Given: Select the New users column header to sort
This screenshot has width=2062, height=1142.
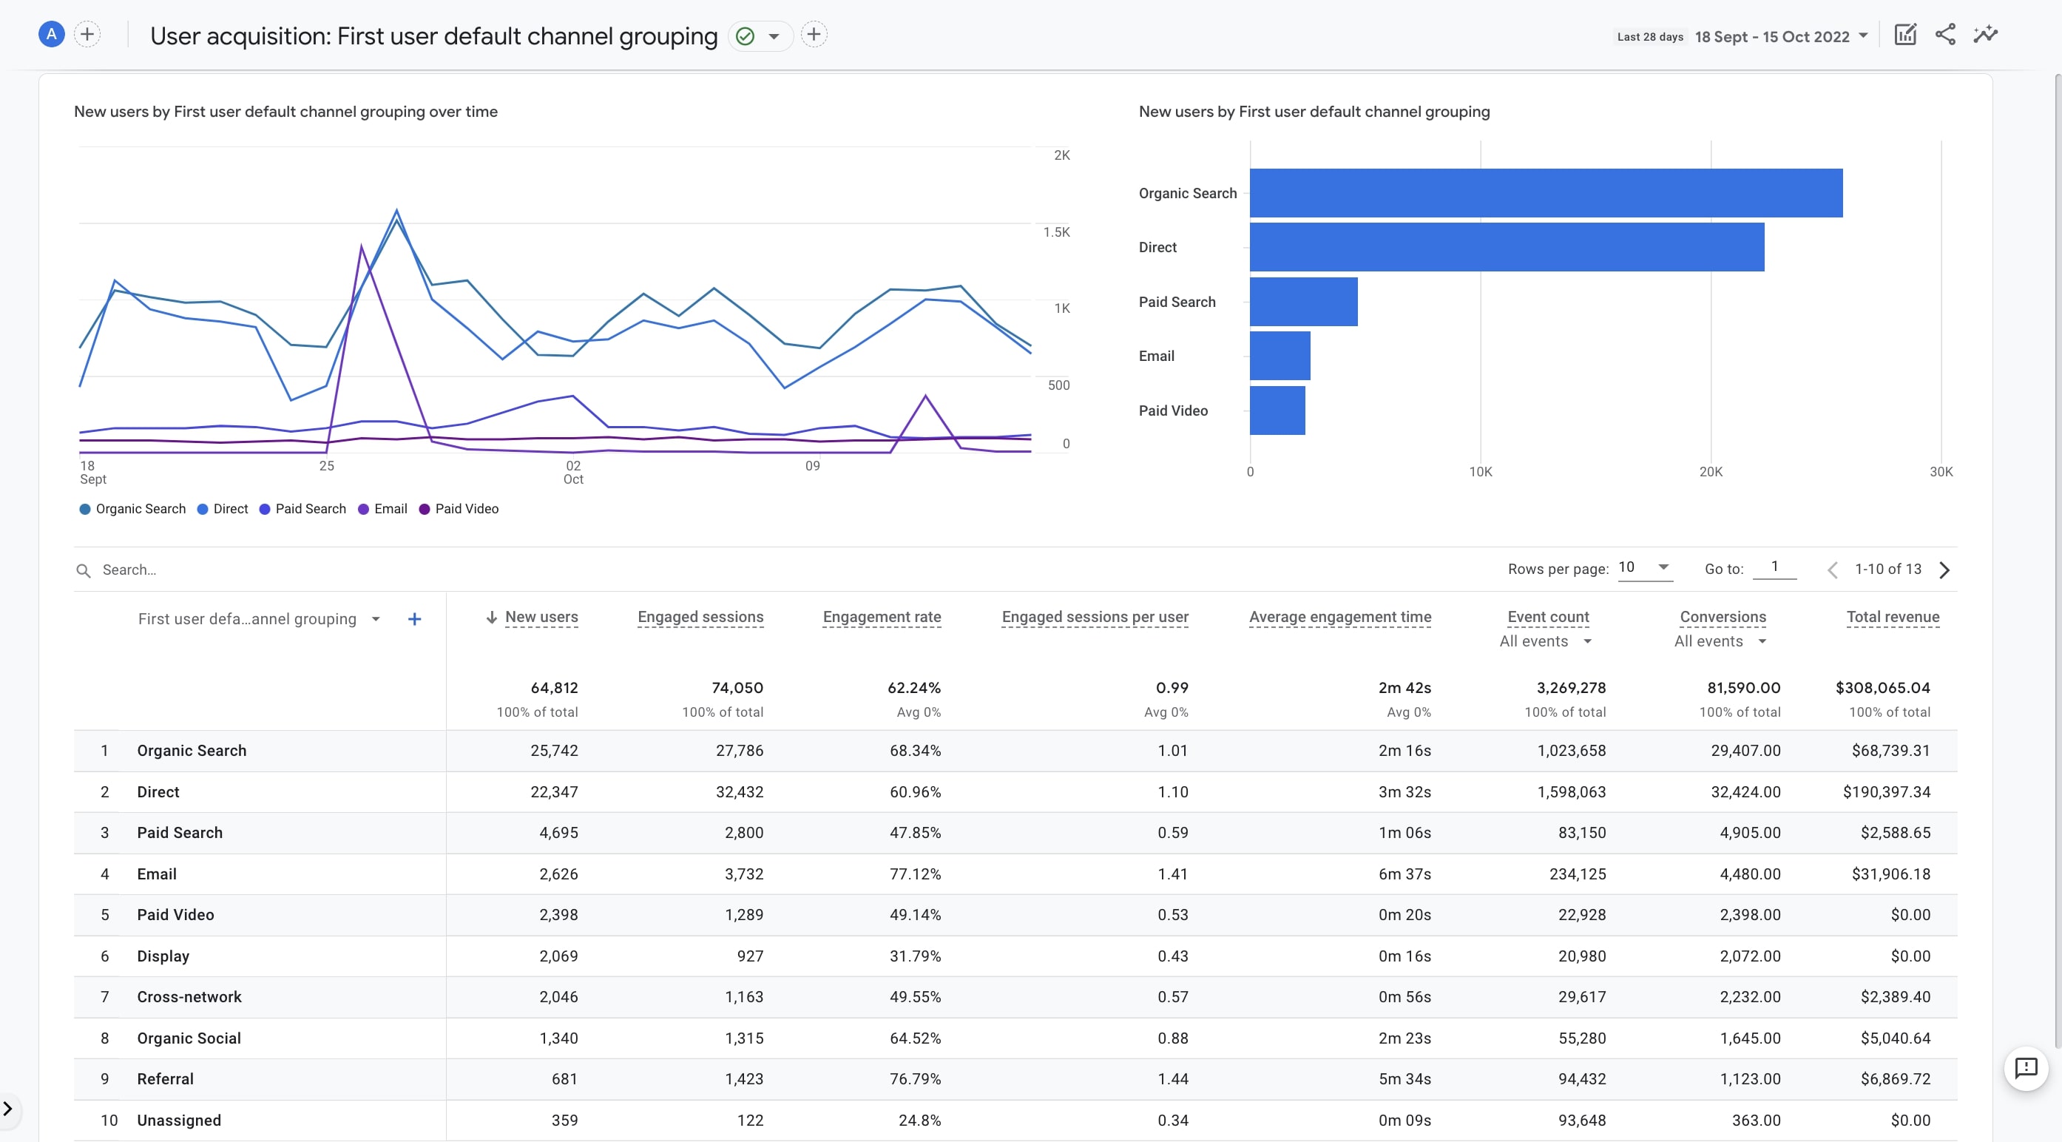Looking at the screenshot, I should coord(540,616).
